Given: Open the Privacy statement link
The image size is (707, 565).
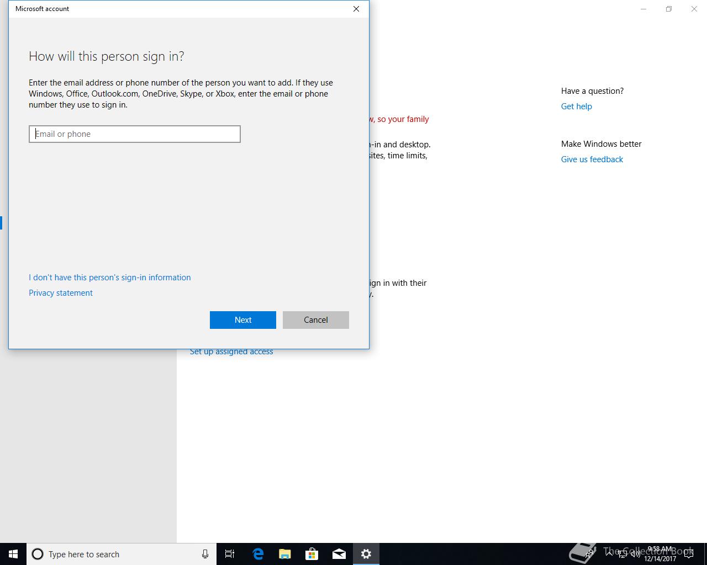Looking at the screenshot, I should coord(61,293).
